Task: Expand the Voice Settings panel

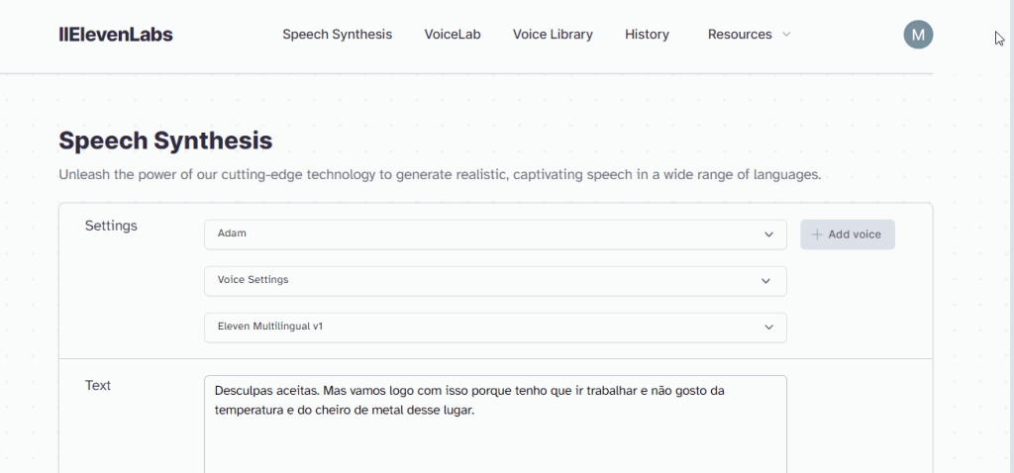Action: (x=494, y=280)
